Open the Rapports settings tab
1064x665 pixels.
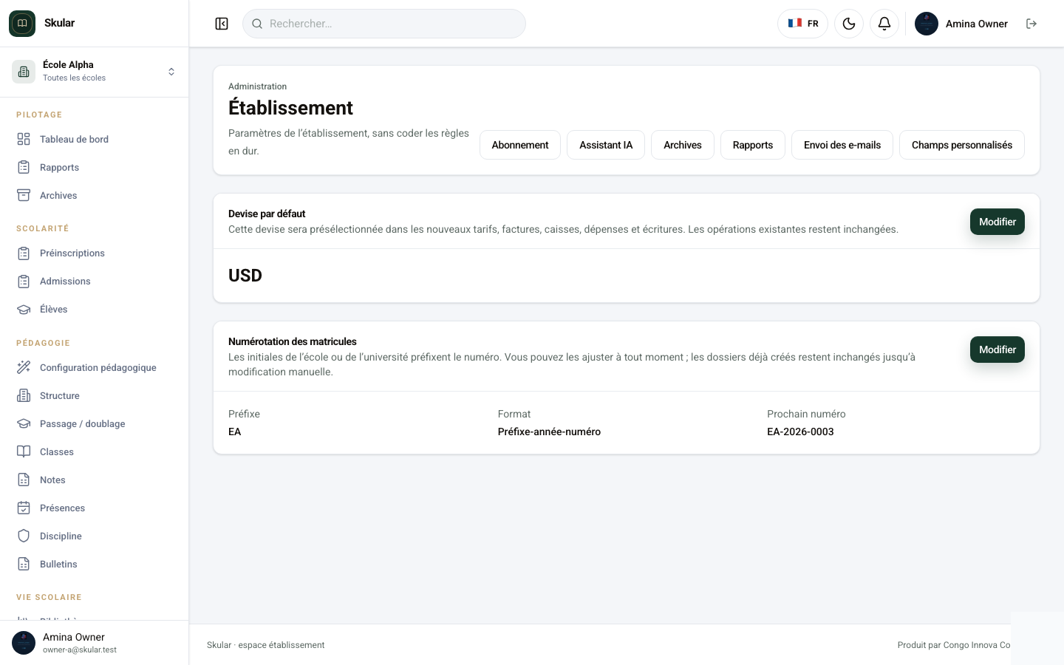coord(753,145)
